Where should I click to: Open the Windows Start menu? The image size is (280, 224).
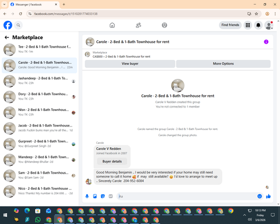pyautogui.click(x=5, y=215)
